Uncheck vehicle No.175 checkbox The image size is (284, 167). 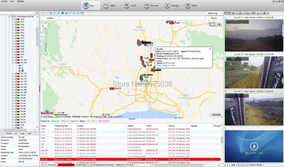click(16, 81)
